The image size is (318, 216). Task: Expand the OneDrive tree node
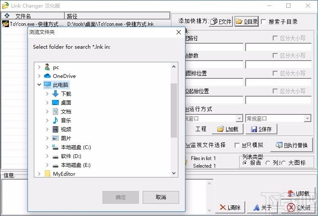coord(39,76)
